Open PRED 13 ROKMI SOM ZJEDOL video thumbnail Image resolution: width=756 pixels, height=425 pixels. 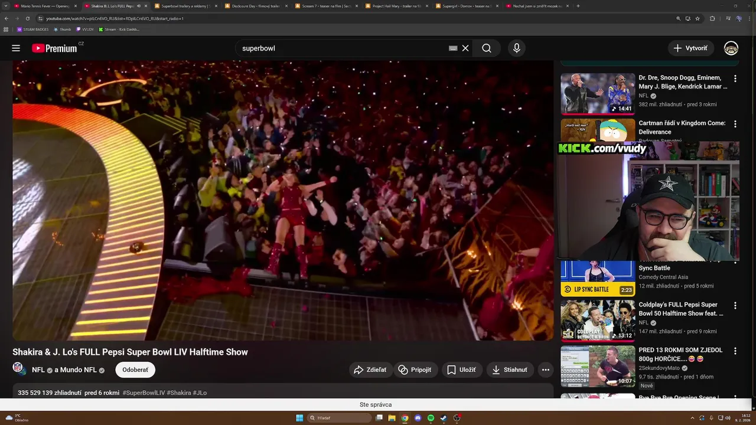click(598, 366)
